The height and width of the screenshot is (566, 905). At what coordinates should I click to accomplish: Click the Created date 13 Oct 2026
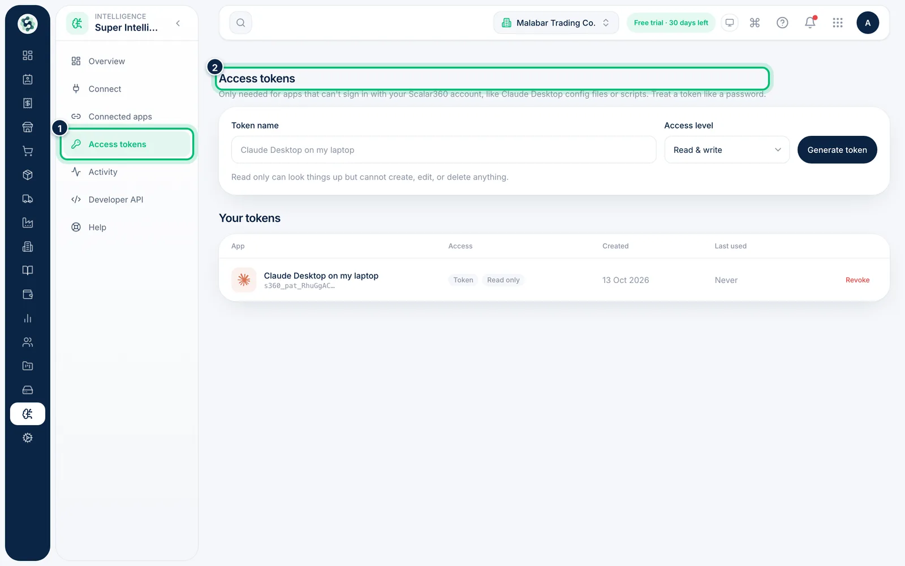626,280
